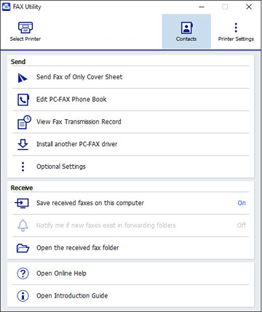Select Send Fax of Only Cover Sheet
The height and width of the screenshot is (312, 262).
(x=79, y=77)
